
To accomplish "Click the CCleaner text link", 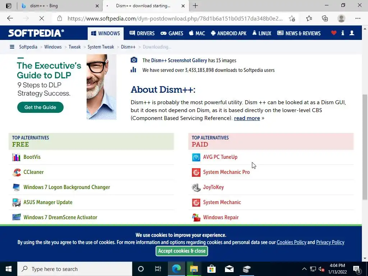I will click(x=33, y=172).
